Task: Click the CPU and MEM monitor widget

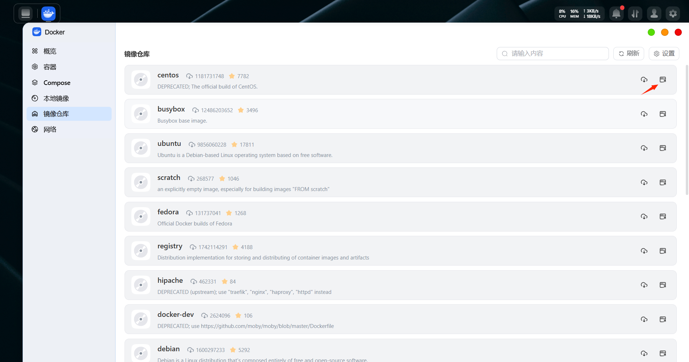Action: [x=580, y=14]
